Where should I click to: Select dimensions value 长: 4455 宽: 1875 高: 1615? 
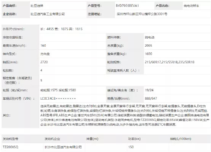61,29
